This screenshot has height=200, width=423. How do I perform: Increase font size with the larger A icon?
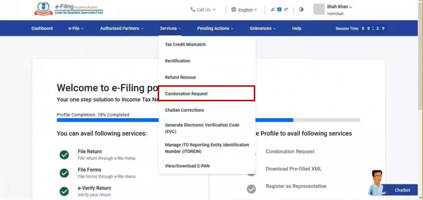click(286, 9)
